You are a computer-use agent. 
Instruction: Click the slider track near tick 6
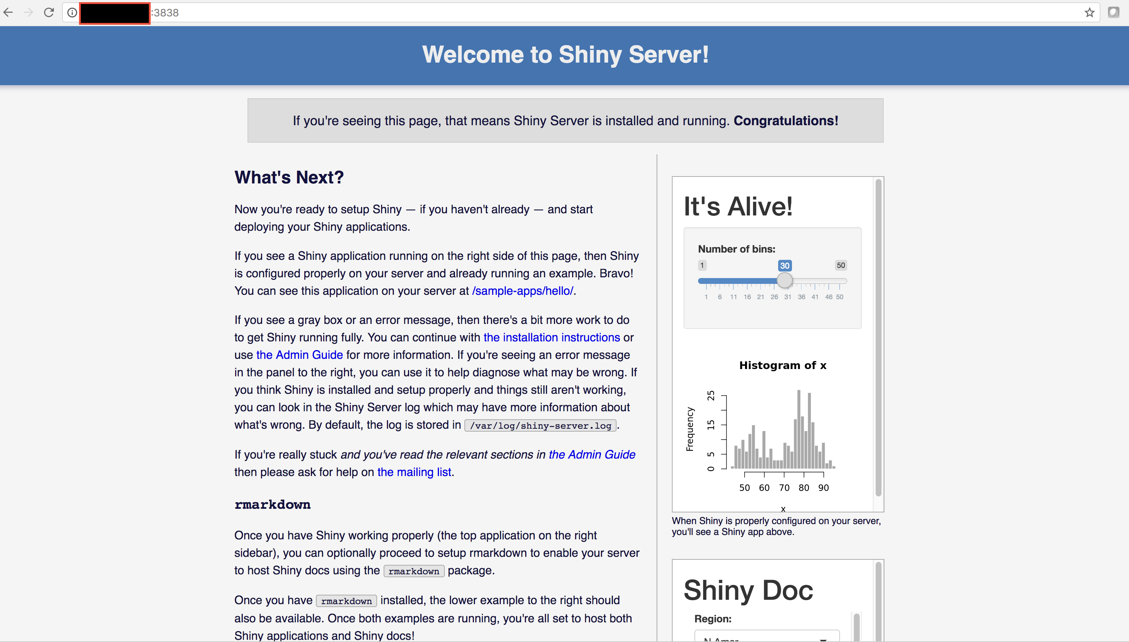[720, 281]
